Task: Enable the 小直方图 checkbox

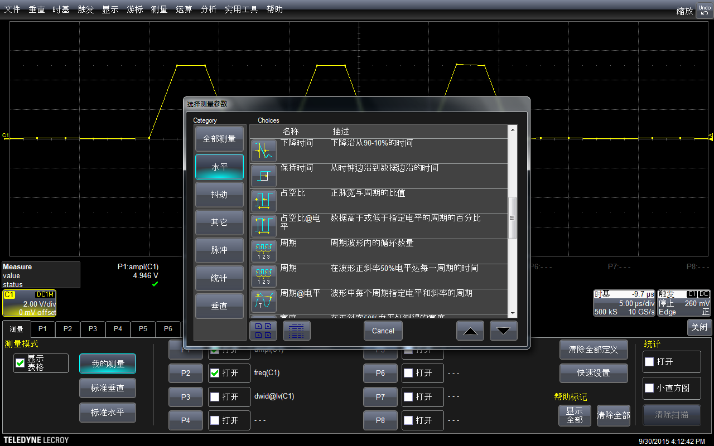Action: 649,387
